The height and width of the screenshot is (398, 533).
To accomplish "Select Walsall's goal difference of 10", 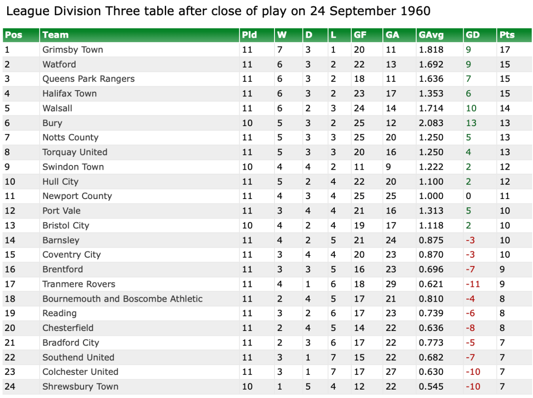I will pos(471,108).
